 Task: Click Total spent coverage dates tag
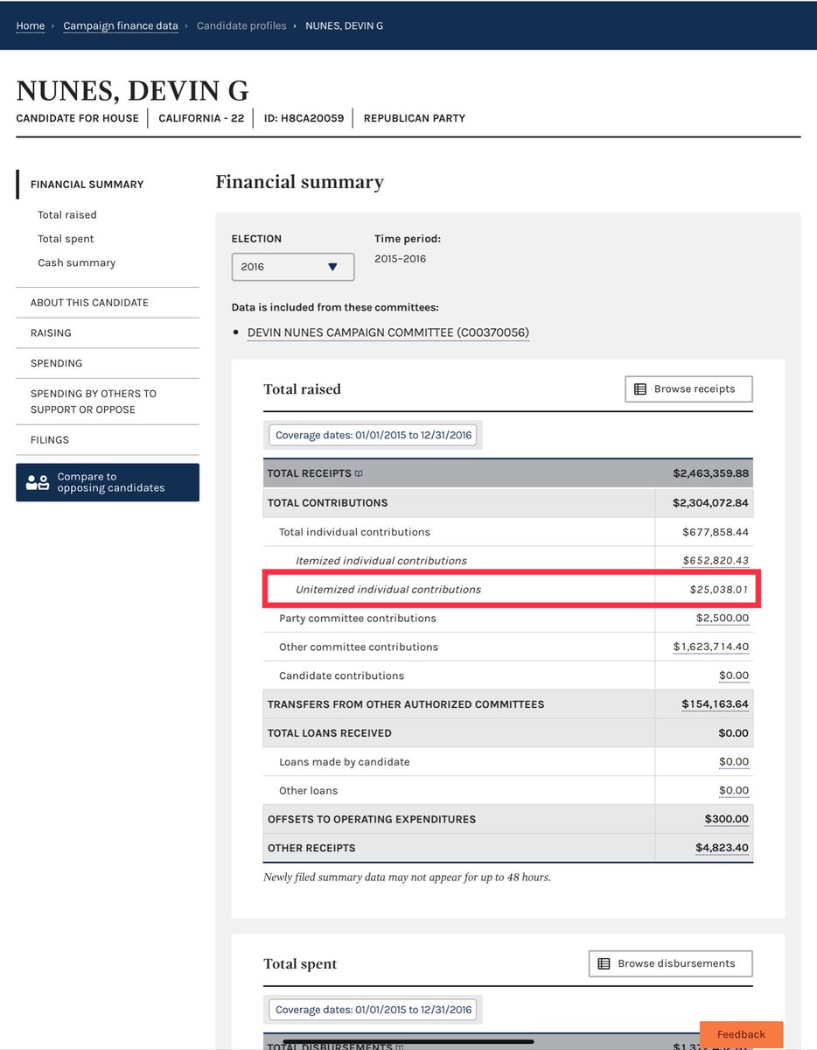373,1010
